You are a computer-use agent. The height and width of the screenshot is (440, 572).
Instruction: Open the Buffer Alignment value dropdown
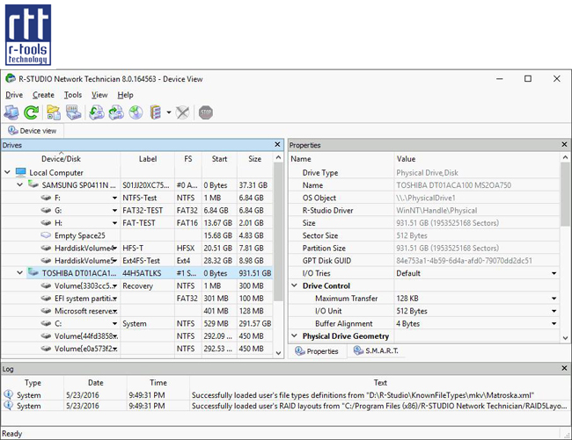coord(554,323)
